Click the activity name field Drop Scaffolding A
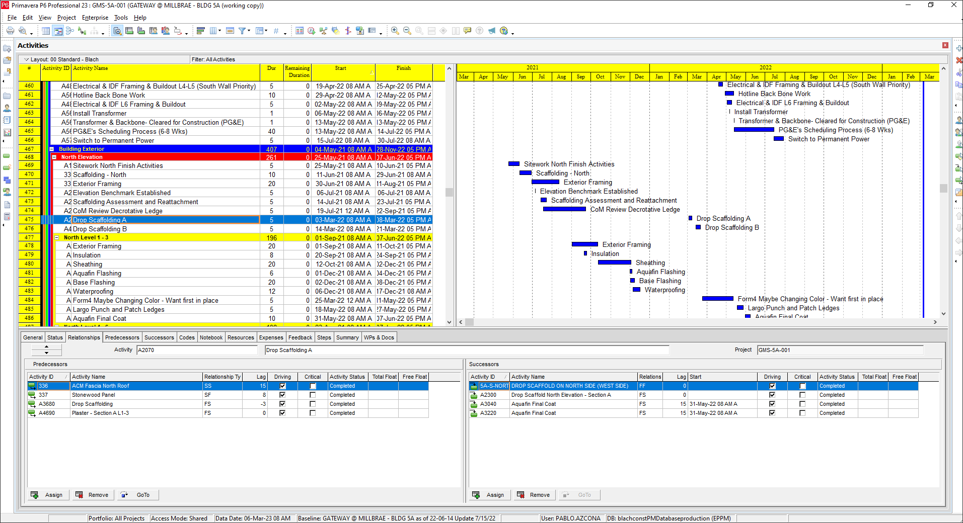Image resolution: width=963 pixels, height=523 pixels. click(x=467, y=350)
